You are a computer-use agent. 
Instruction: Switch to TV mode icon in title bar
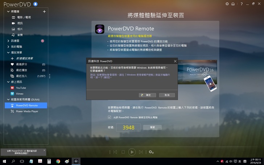[x=233, y=4]
